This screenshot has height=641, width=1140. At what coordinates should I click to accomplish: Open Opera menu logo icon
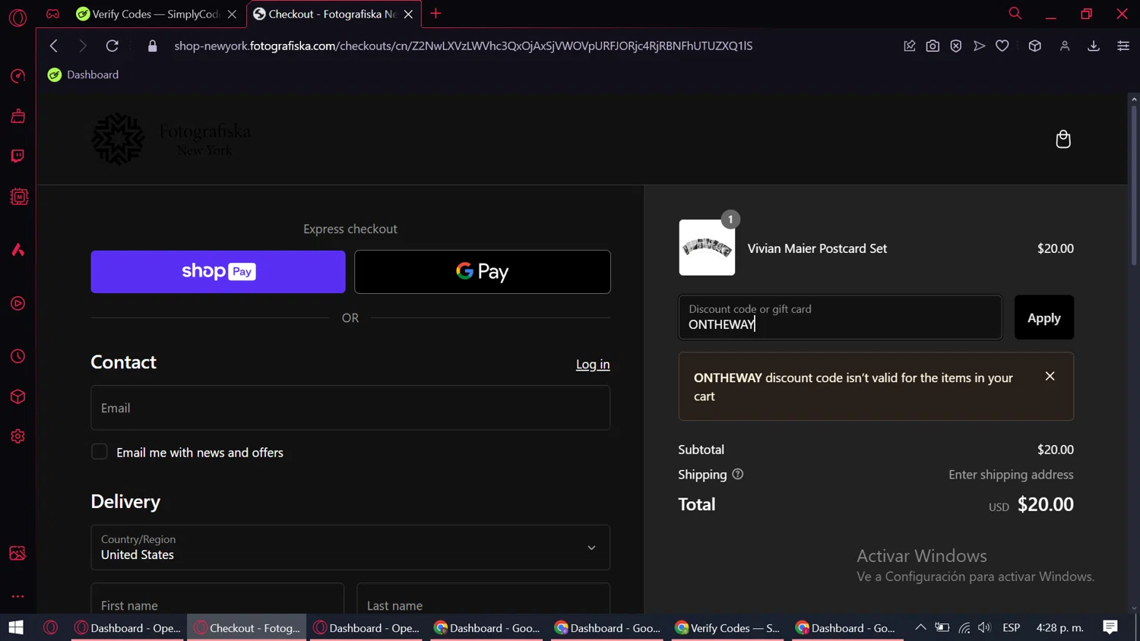click(17, 17)
